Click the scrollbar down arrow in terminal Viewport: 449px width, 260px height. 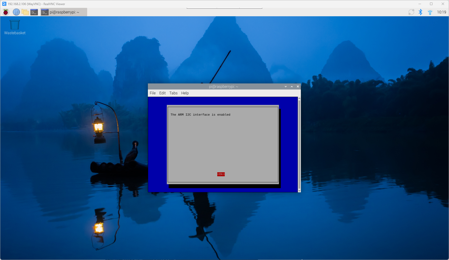click(x=299, y=191)
